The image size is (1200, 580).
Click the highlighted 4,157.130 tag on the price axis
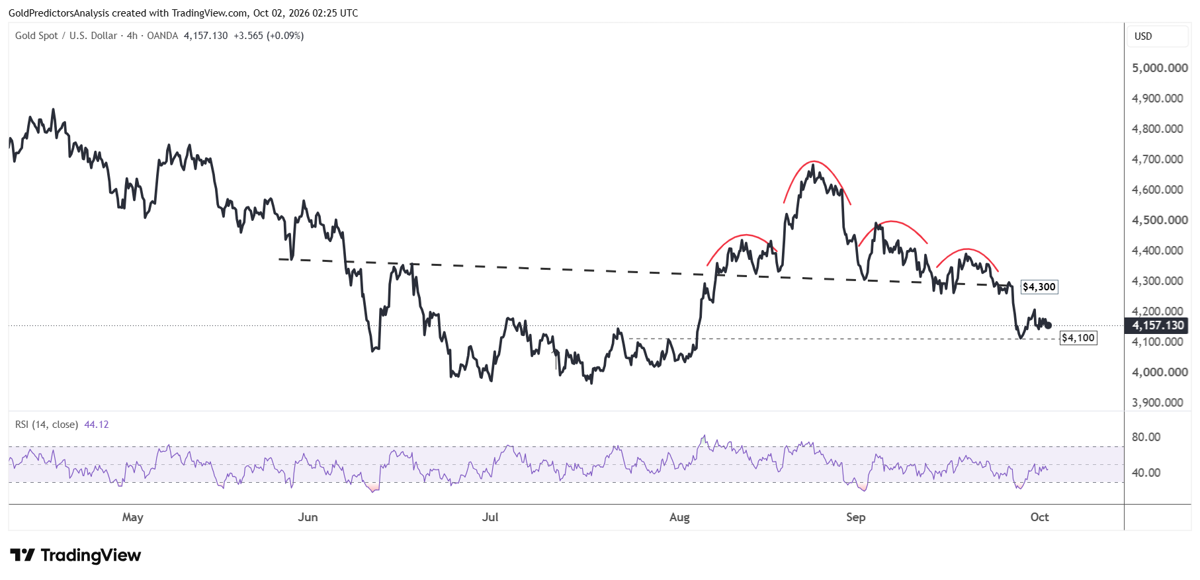coord(1158,325)
